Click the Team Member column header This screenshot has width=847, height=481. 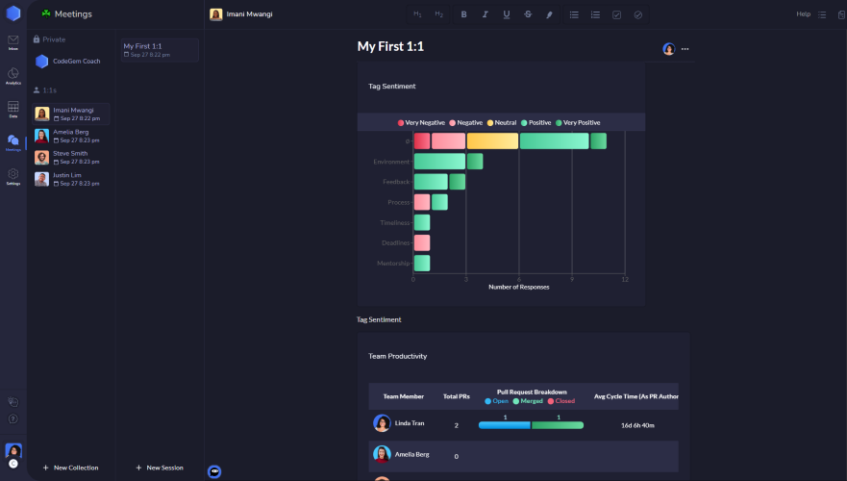(x=404, y=396)
